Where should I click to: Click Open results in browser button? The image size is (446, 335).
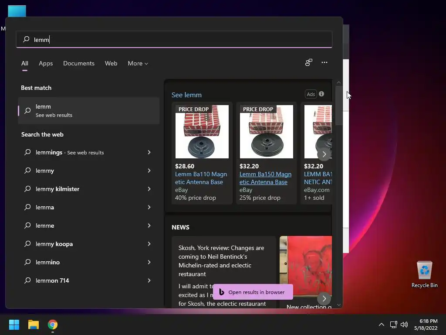(x=253, y=292)
